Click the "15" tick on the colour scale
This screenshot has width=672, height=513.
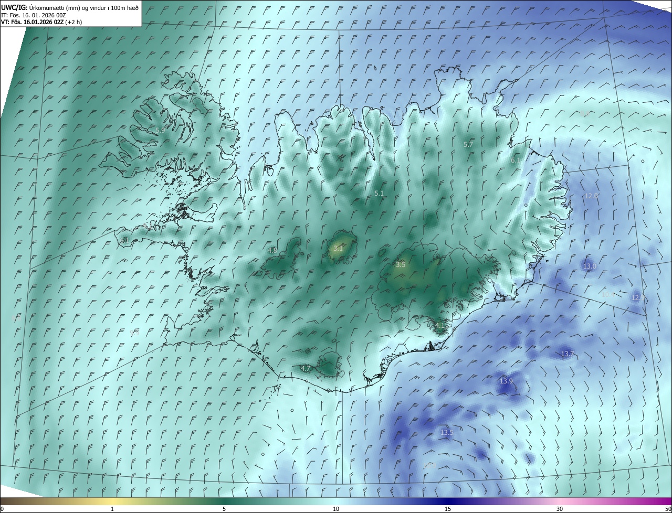pyautogui.click(x=448, y=509)
